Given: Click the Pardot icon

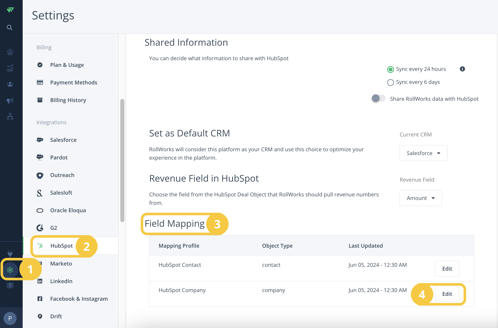Looking at the screenshot, I should tap(40, 157).
